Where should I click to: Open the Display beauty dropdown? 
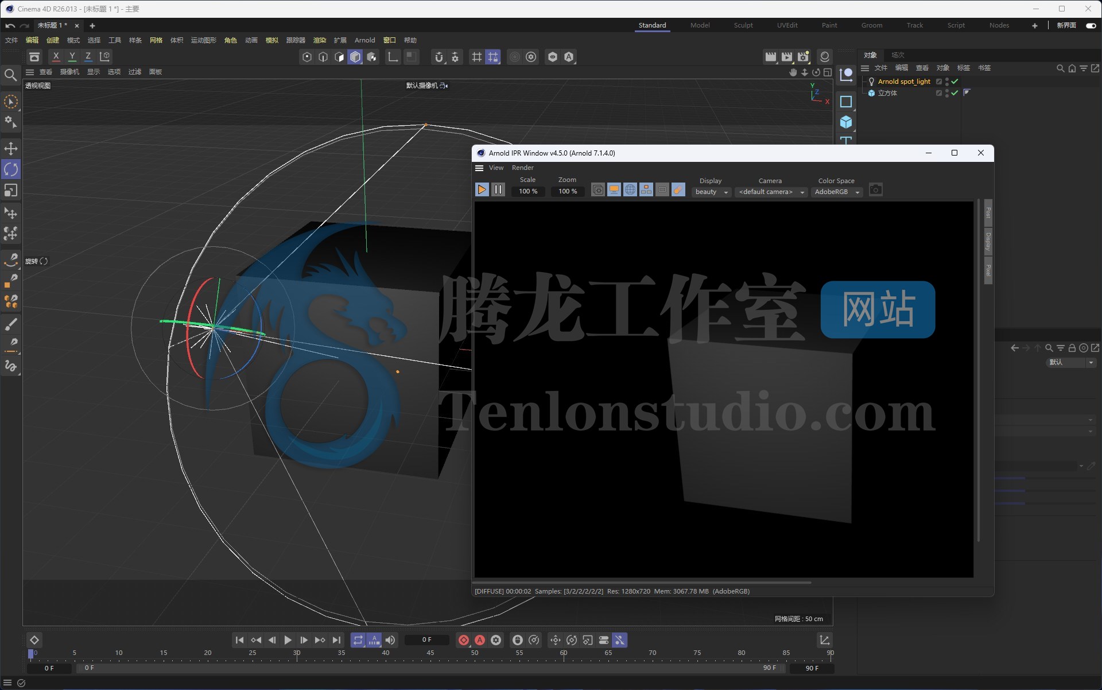[x=712, y=192]
